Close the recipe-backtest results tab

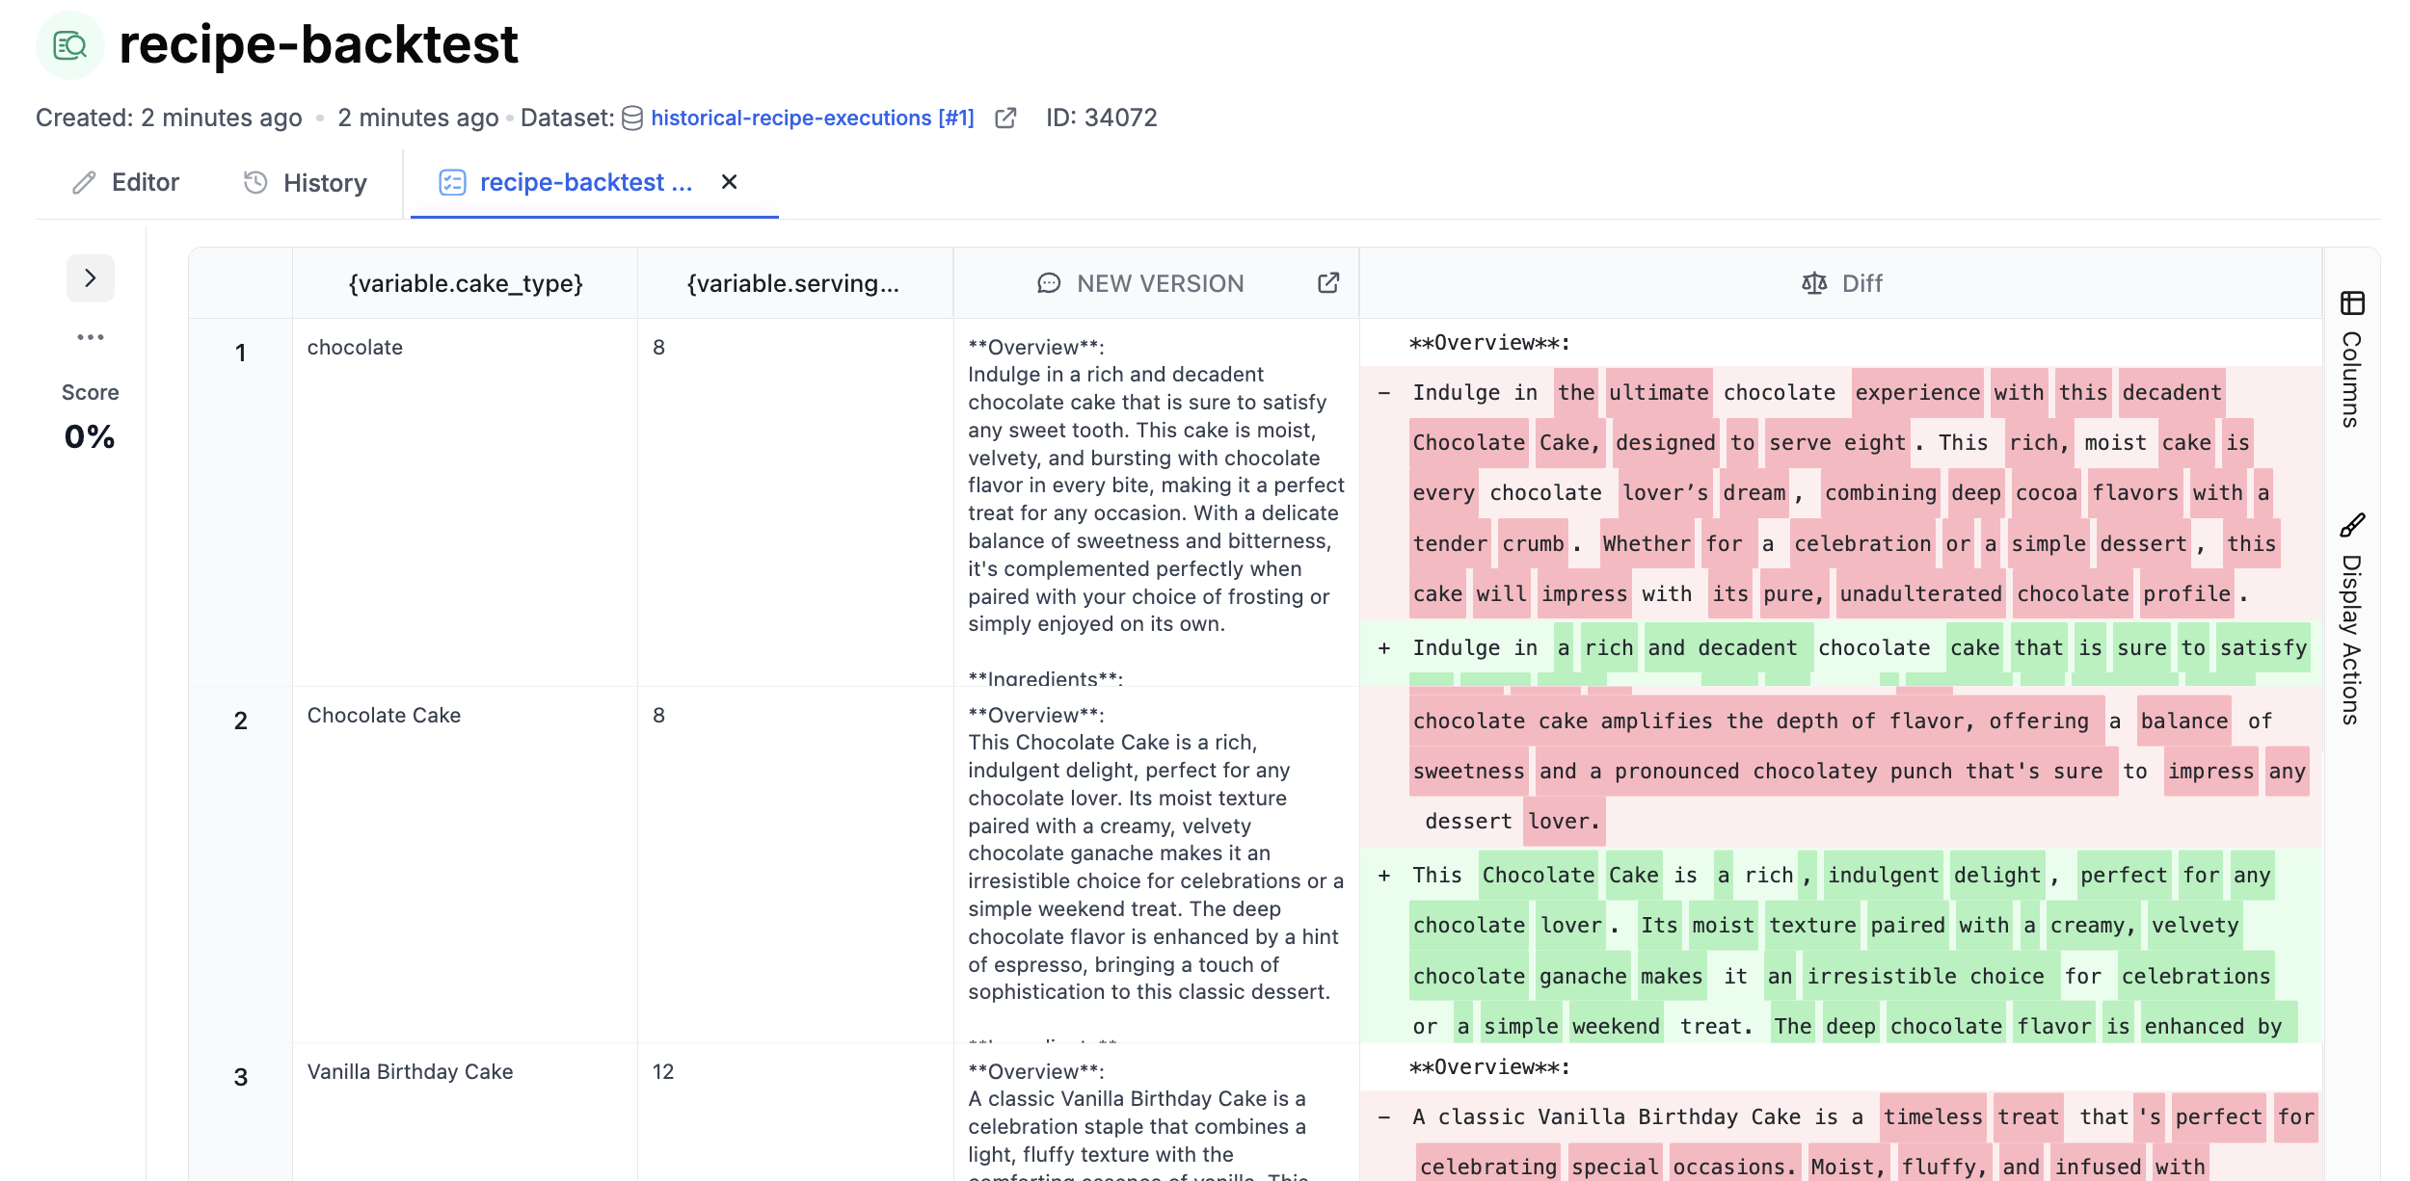click(730, 182)
